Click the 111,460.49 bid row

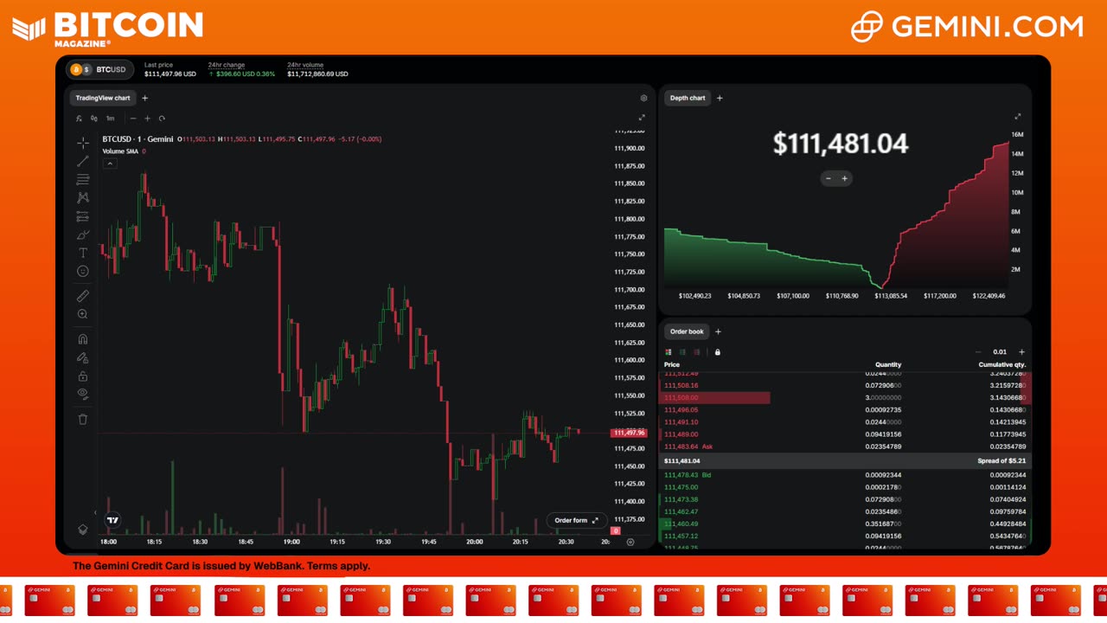click(845, 523)
